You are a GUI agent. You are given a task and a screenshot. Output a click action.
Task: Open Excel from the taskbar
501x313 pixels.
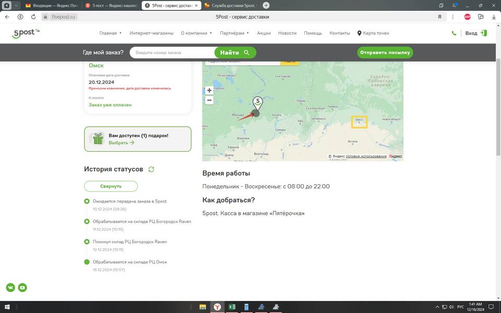coord(232,307)
